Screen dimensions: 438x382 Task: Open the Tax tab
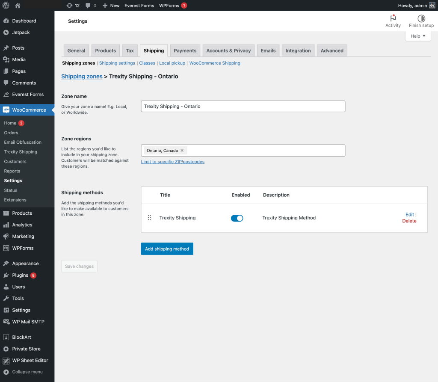130,50
